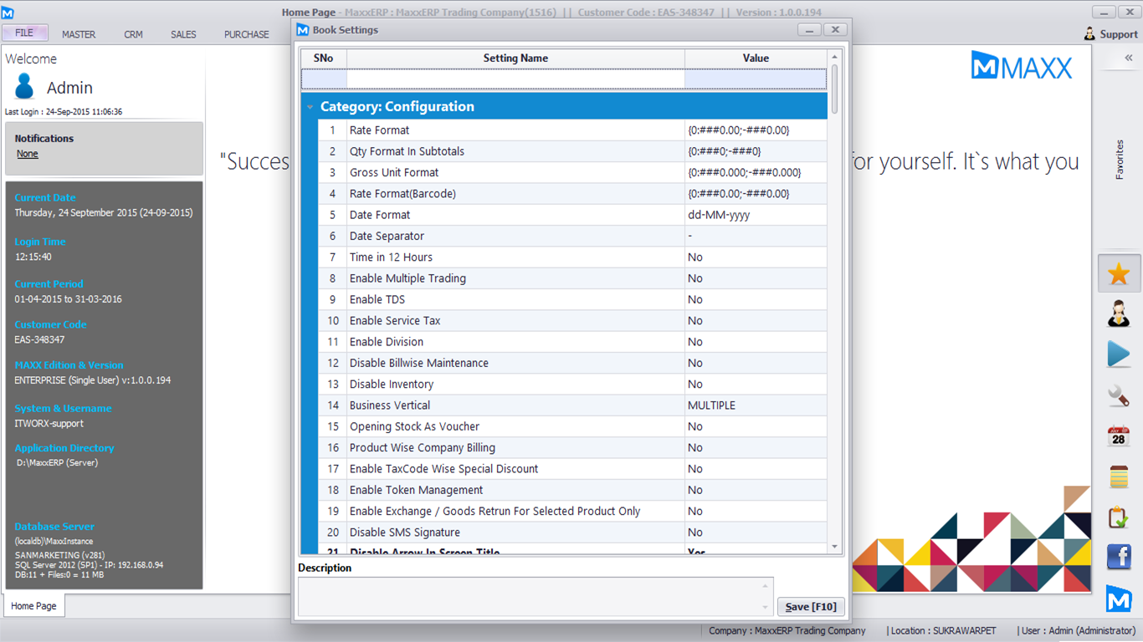Click the Setting Name filter field
Image resolution: width=1143 pixels, height=642 pixels.
pos(515,79)
